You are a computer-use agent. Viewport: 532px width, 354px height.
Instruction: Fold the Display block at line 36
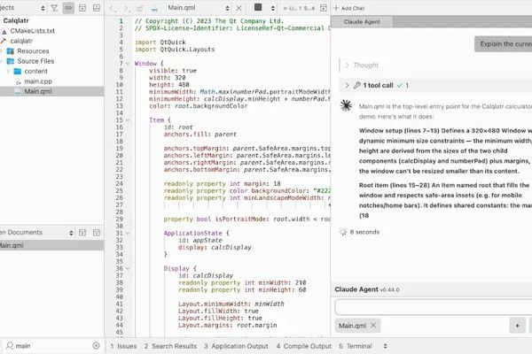point(128,269)
